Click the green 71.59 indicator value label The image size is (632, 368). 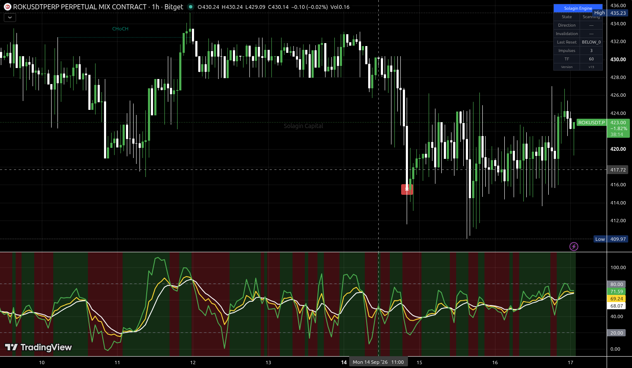tap(617, 292)
